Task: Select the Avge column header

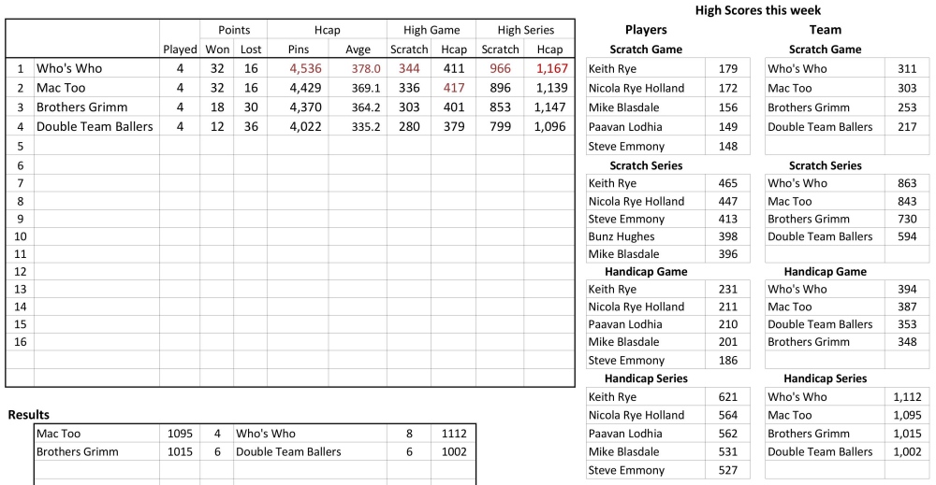Action: [358, 50]
